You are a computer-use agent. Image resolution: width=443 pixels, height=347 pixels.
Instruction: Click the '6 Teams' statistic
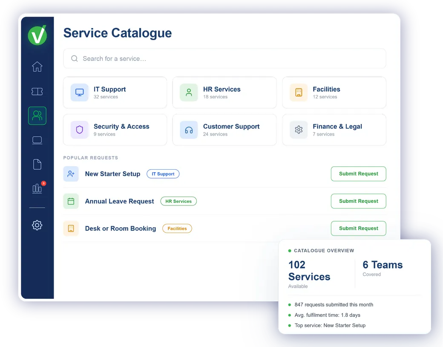pyautogui.click(x=383, y=265)
